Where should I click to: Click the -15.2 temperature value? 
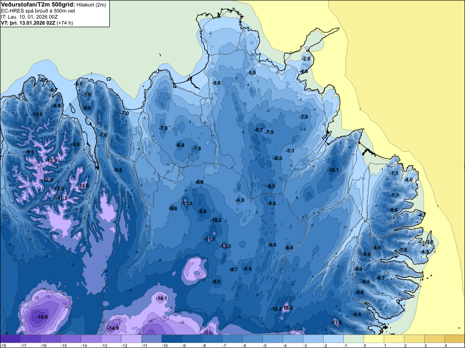tap(287, 308)
